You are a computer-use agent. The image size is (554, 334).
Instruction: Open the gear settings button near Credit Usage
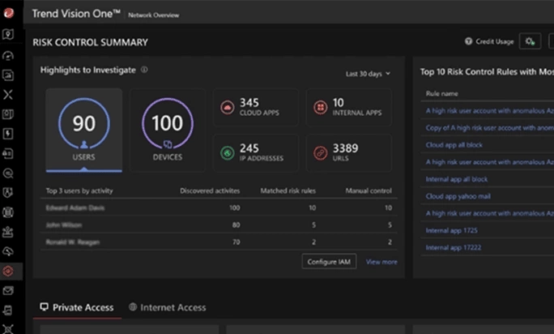coord(530,41)
